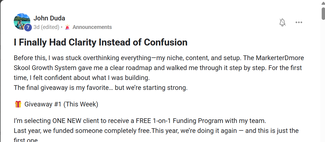Image resolution: width=325 pixels, height=142 pixels.
Task: Click the gift emoji beside Giveaway #1
Action: (x=18, y=104)
